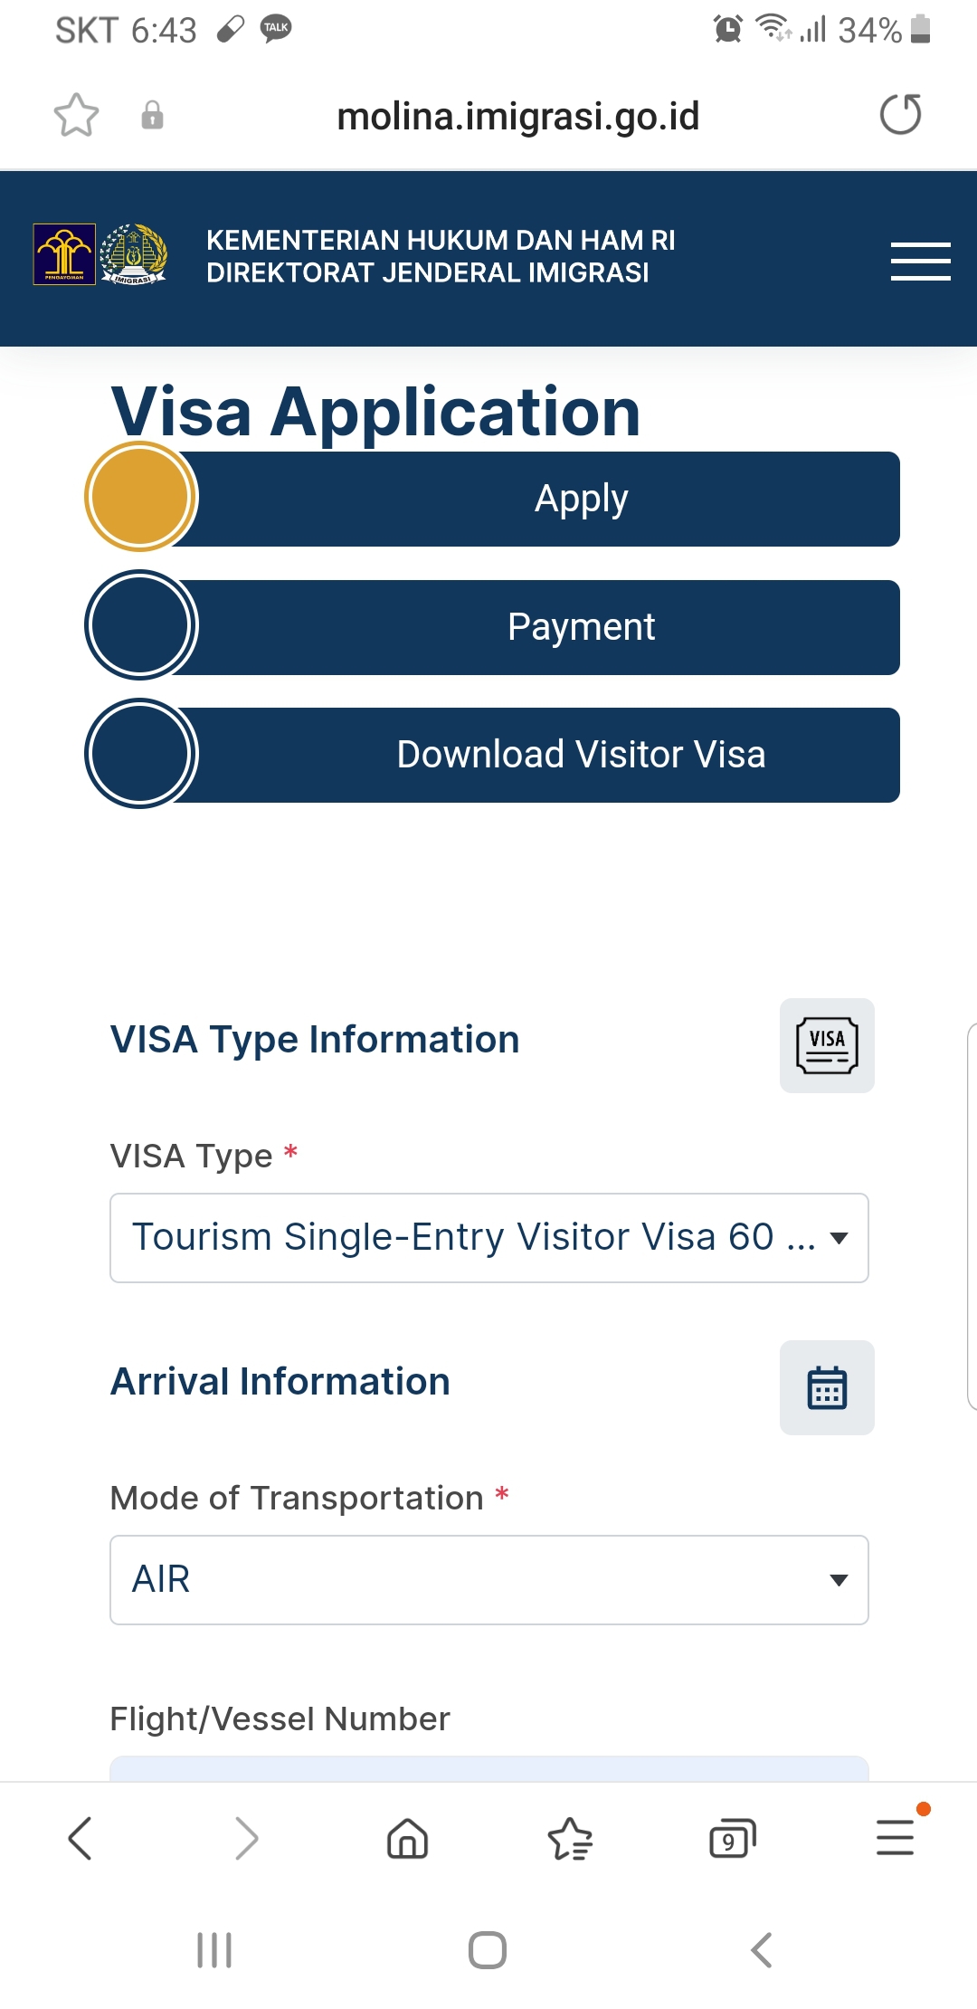
Task: Click the VISA document icon
Action: click(x=827, y=1045)
